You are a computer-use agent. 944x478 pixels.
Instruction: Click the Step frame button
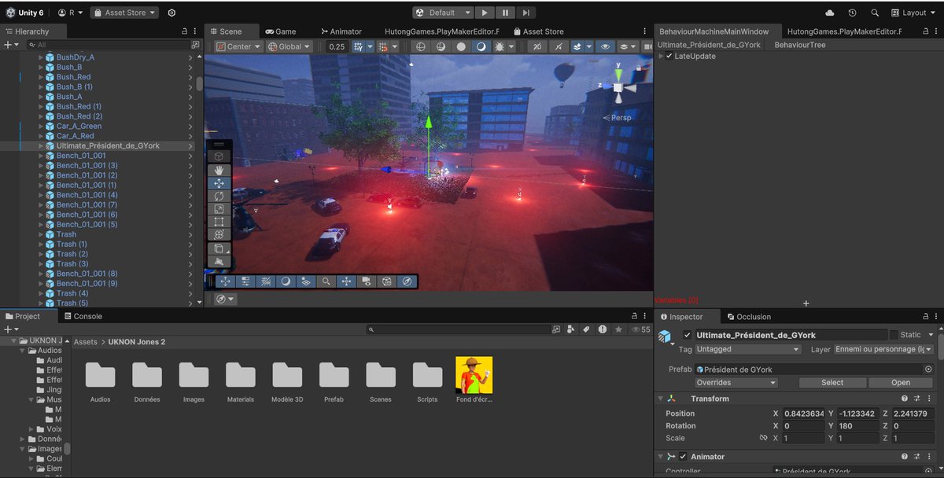click(x=525, y=13)
